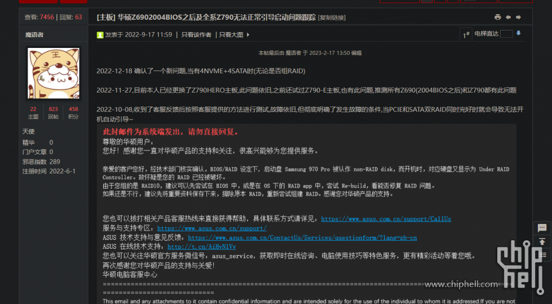
Task: Open the tiger avatar of 魔语者
Action: pos(54,73)
